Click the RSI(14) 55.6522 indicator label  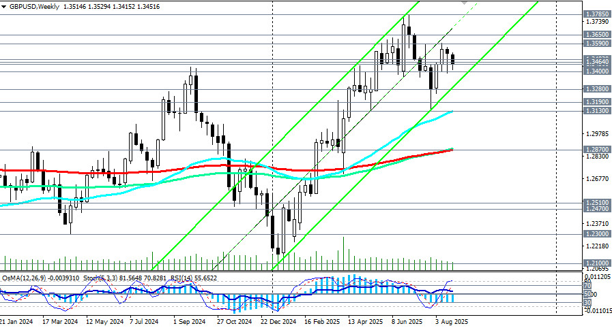[193, 278]
